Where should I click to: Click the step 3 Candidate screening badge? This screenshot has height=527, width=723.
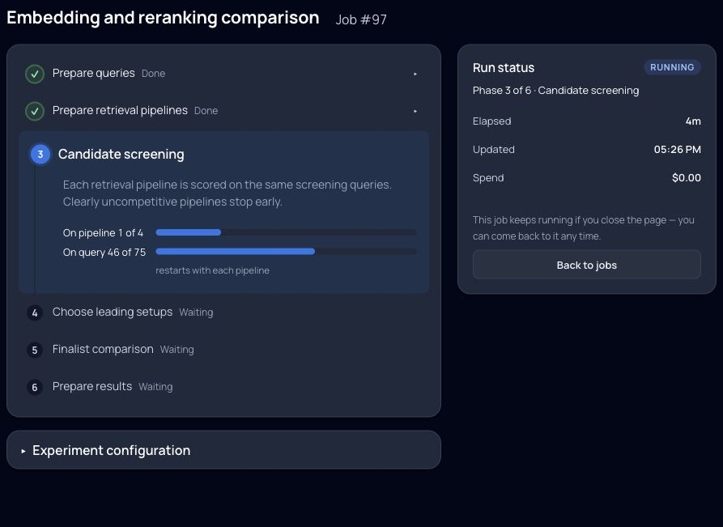coord(40,154)
